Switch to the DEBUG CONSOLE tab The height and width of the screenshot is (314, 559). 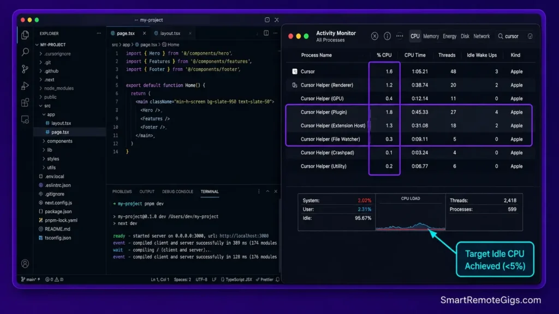(x=177, y=192)
